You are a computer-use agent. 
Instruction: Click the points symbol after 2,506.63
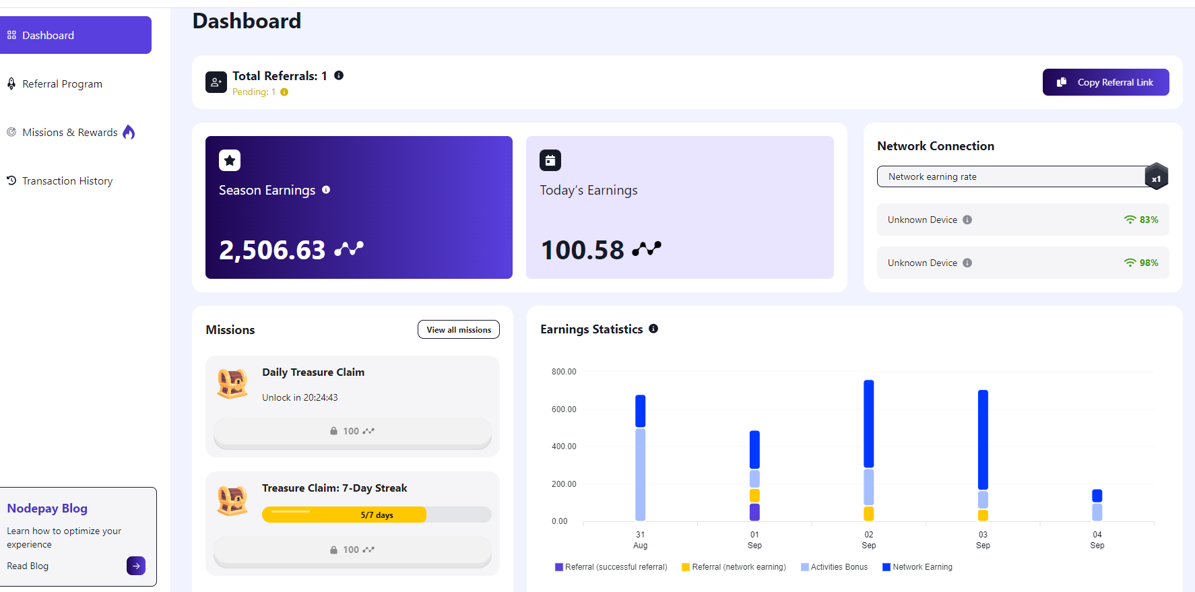click(x=349, y=249)
